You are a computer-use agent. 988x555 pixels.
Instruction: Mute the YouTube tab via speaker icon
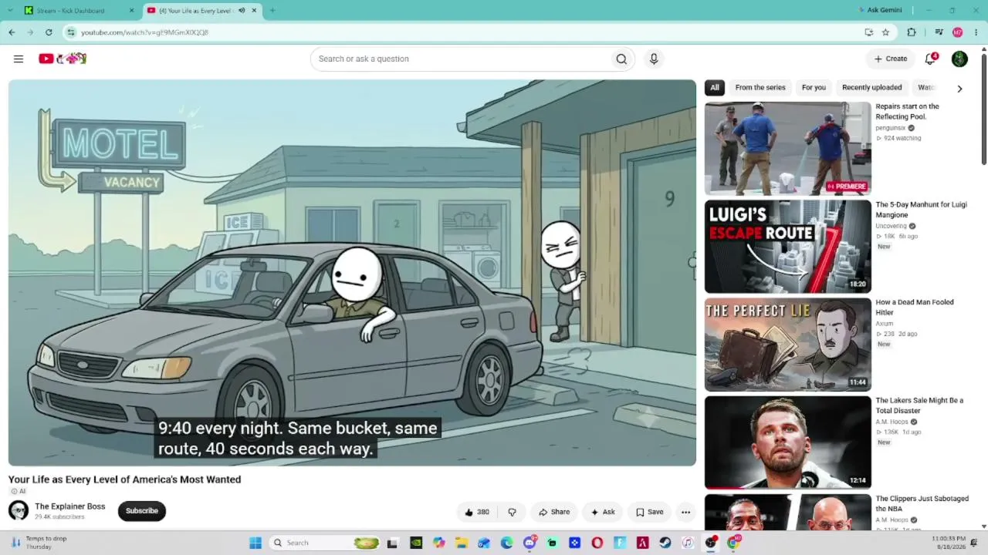coord(242,11)
